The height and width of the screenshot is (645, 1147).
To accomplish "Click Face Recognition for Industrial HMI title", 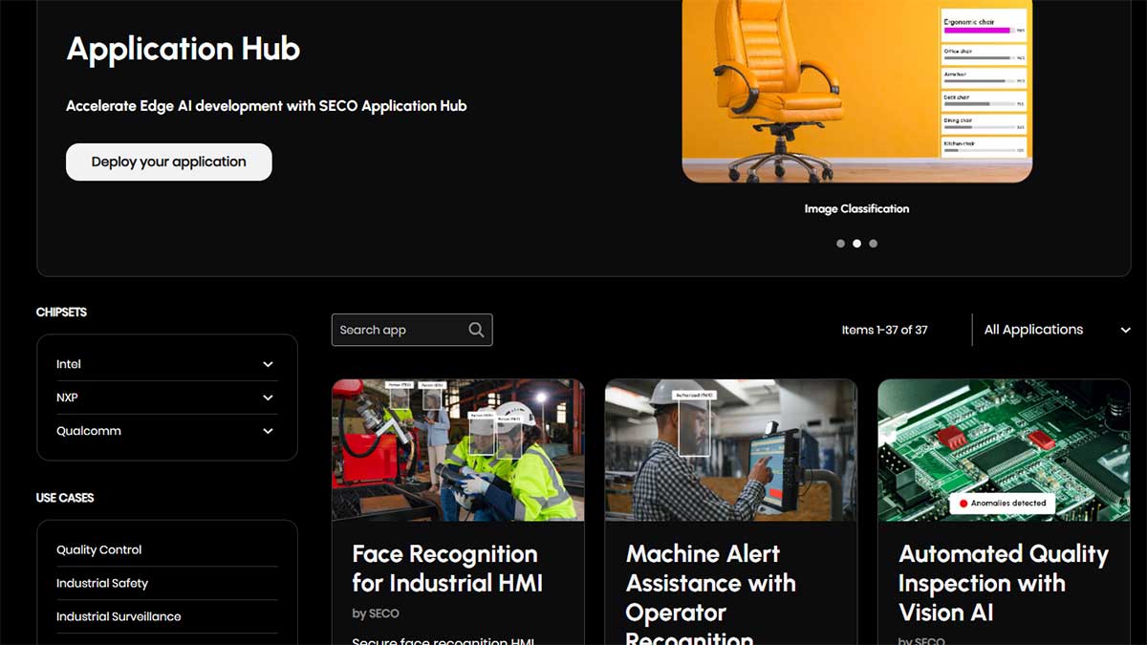I will [x=444, y=568].
